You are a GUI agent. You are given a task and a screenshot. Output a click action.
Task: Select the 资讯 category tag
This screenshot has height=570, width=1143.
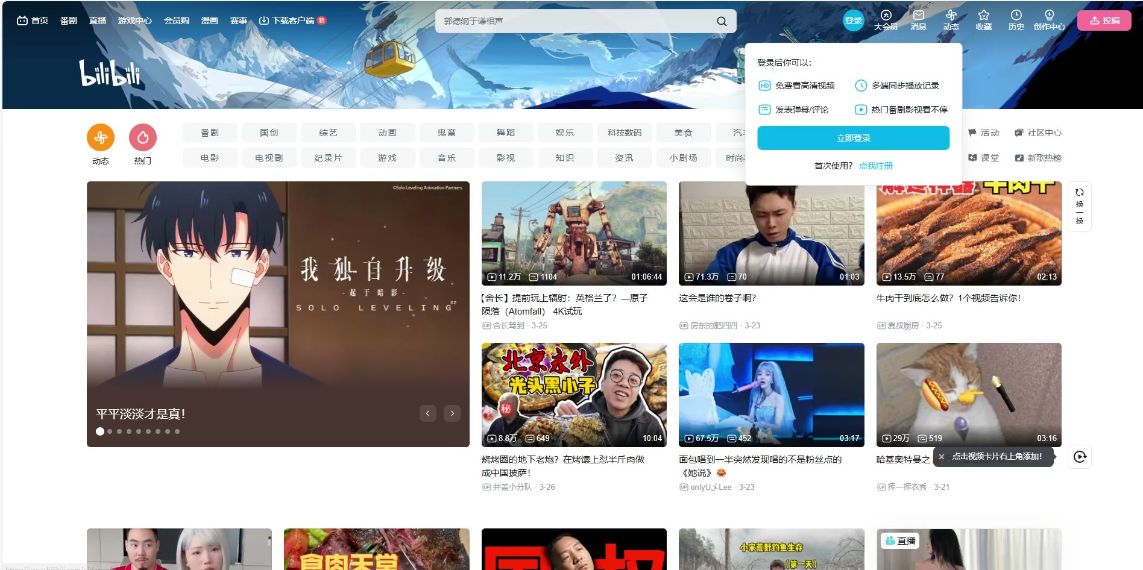pos(625,158)
